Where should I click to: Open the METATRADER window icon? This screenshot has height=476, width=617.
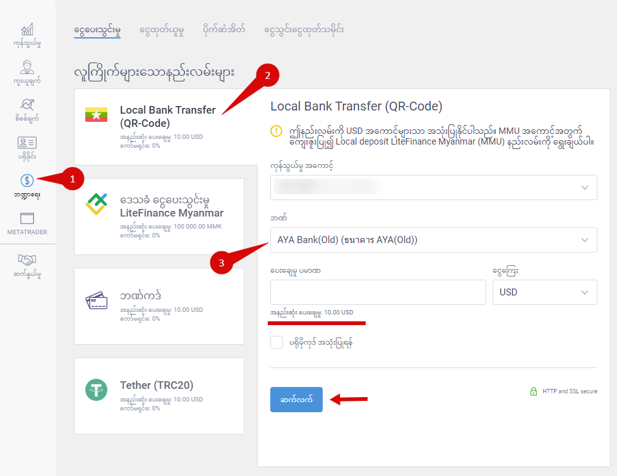[x=27, y=218]
